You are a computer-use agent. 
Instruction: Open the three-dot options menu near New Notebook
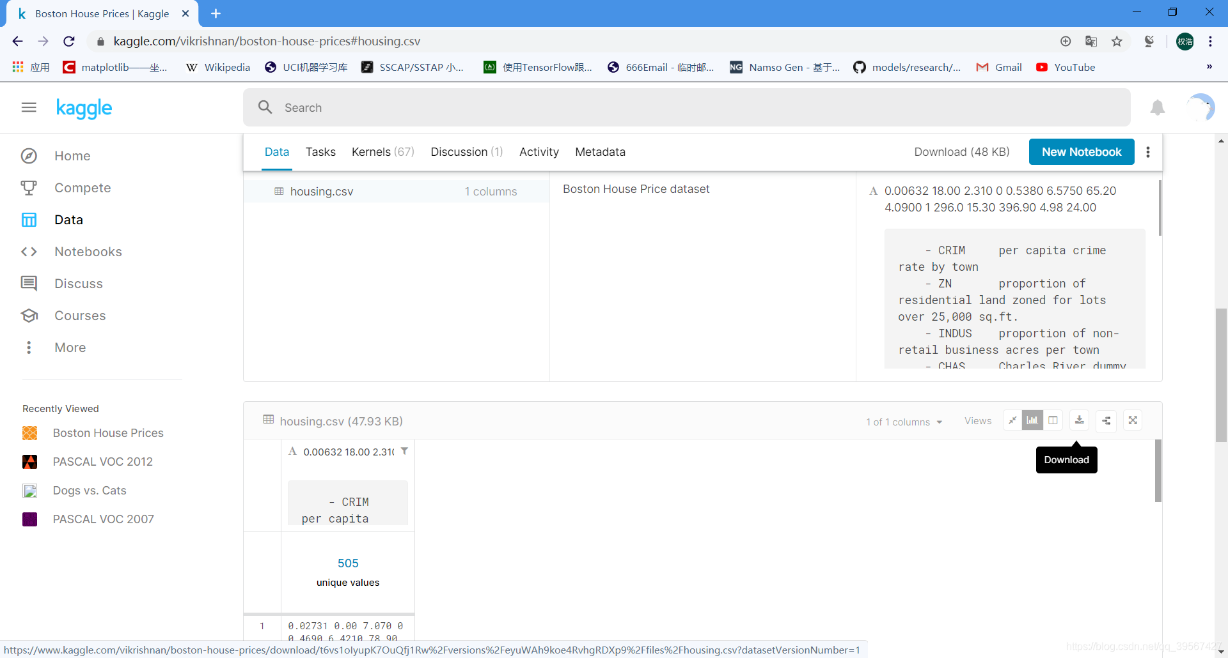coord(1148,152)
